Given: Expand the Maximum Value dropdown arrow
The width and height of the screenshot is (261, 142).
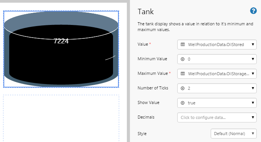Looking at the screenshot, I should tap(253, 73).
